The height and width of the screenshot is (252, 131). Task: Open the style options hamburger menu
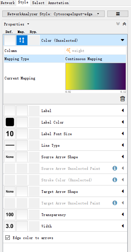118,14
